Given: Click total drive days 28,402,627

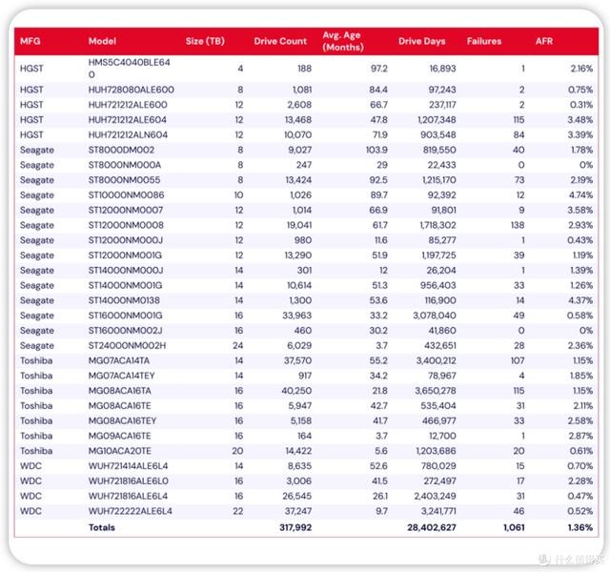Looking at the screenshot, I should 432,527.
